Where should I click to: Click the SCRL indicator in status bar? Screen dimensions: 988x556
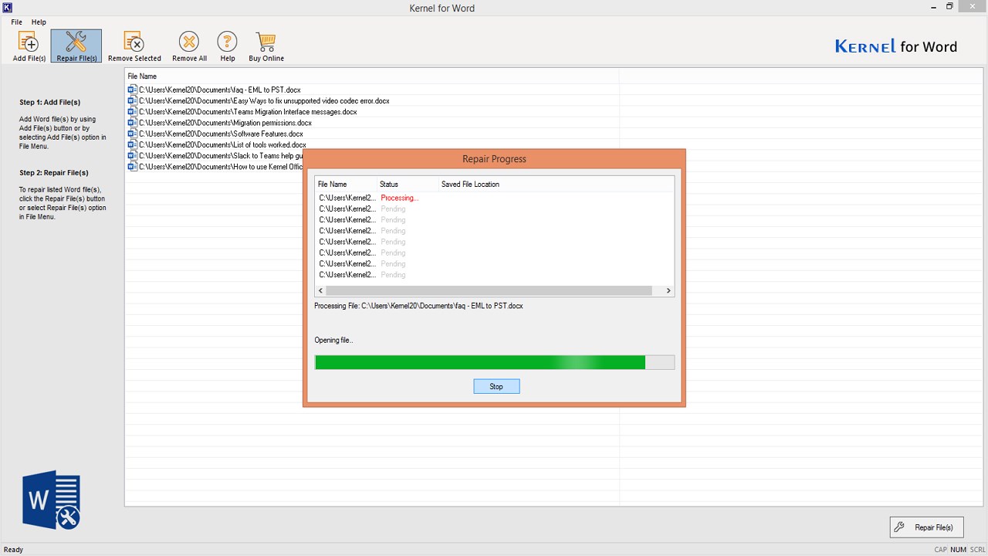click(x=978, y=550)
